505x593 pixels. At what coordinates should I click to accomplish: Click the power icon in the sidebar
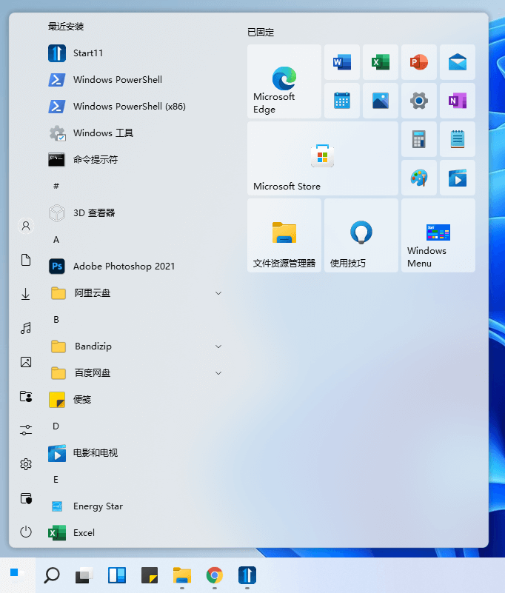[26, 532]
